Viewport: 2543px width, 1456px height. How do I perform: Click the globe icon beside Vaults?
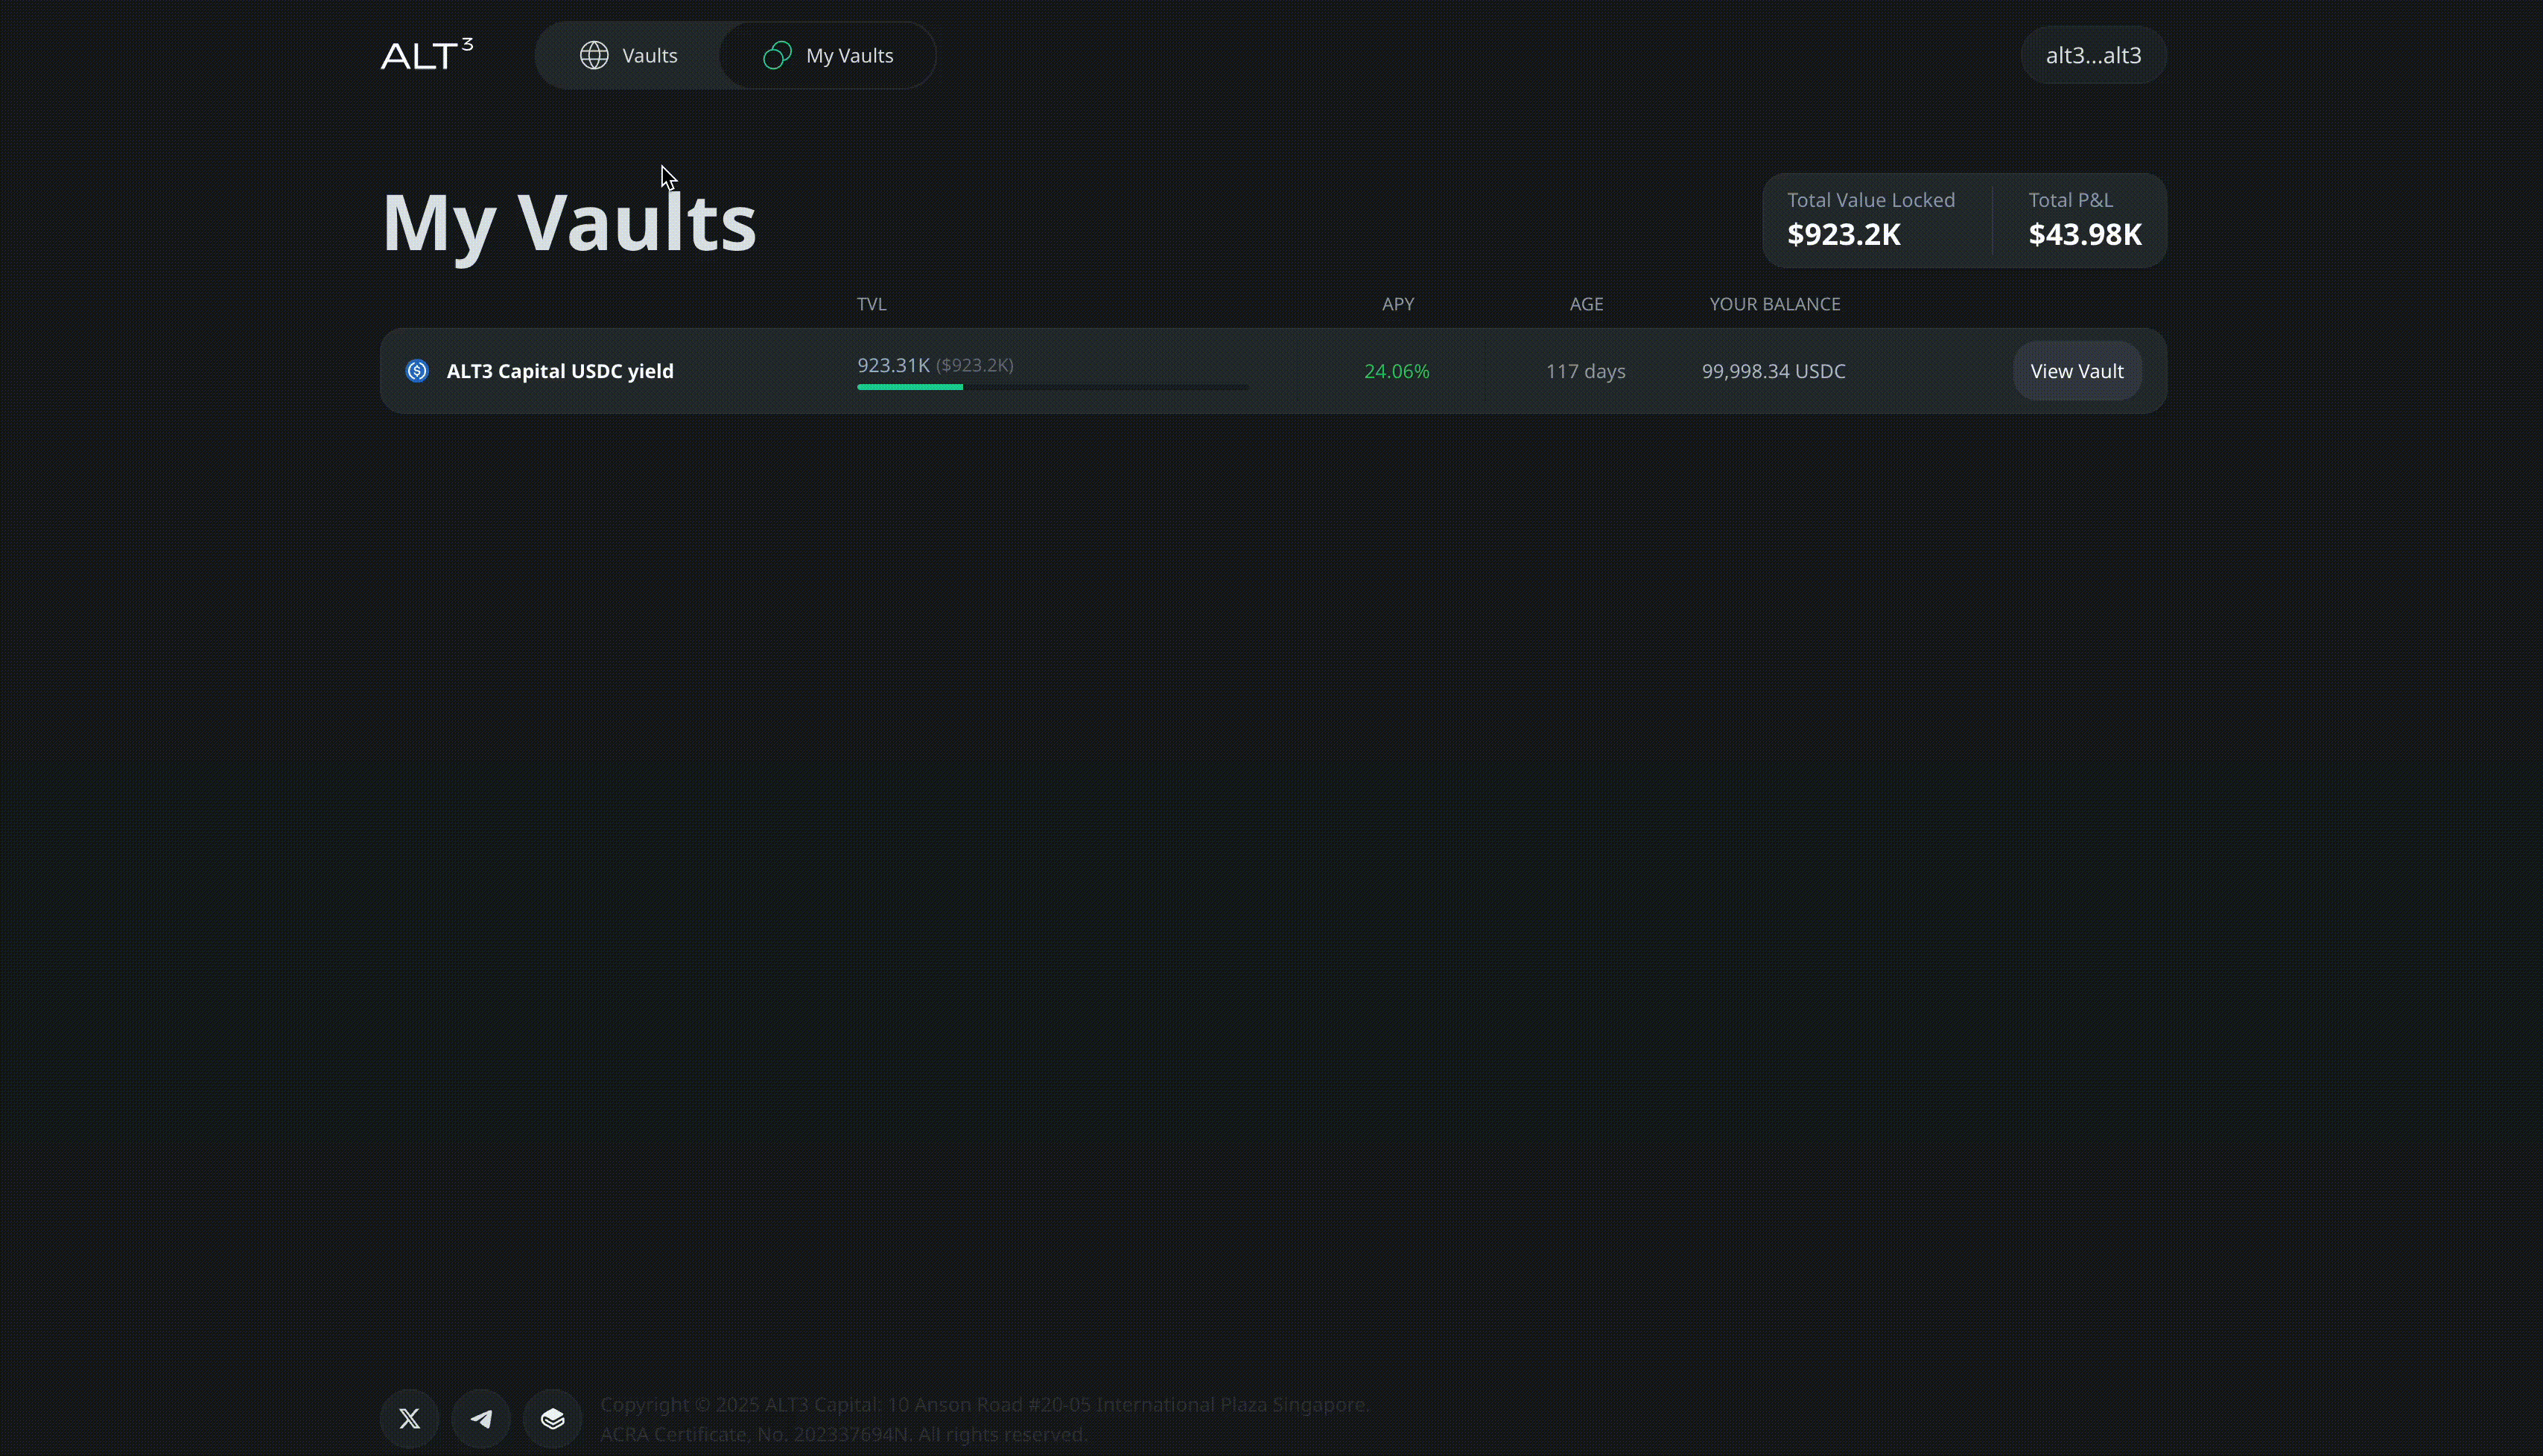[594, 55]
